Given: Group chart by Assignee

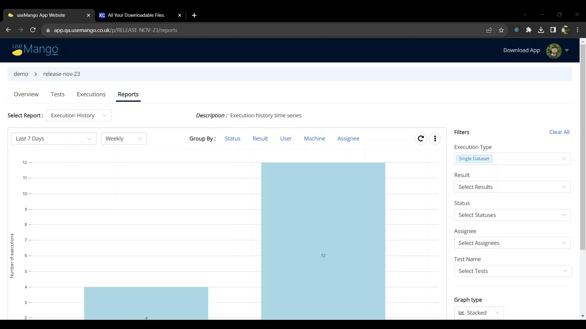Looking at the screenshot, I should (349, 139).
